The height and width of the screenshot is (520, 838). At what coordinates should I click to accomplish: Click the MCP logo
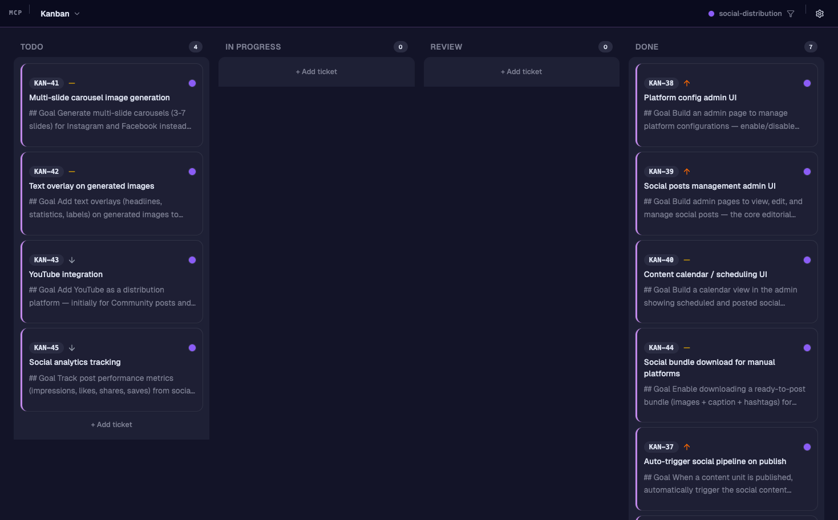(x=15, y=13)
